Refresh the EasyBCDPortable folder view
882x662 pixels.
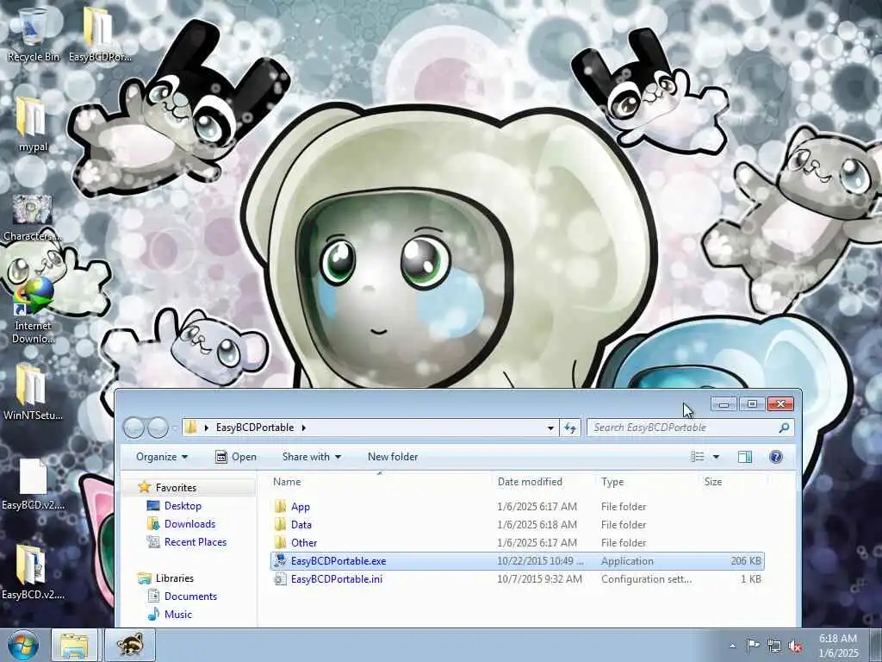[570, 428]
